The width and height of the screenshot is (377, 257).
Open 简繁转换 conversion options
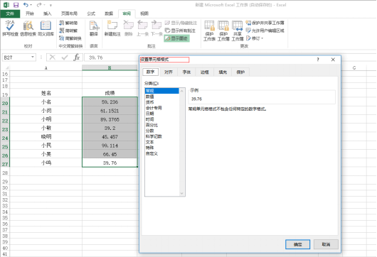click(x=70, y=38)
